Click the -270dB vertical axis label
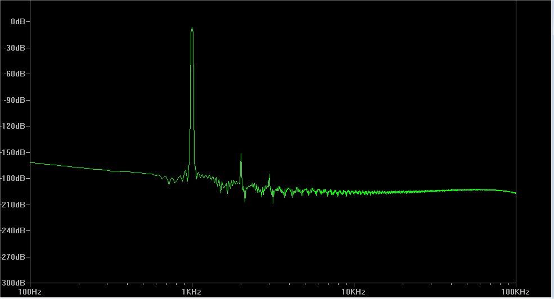Image resolution: width=554 pixels, height=299 pixels. [x=13, y=257]
